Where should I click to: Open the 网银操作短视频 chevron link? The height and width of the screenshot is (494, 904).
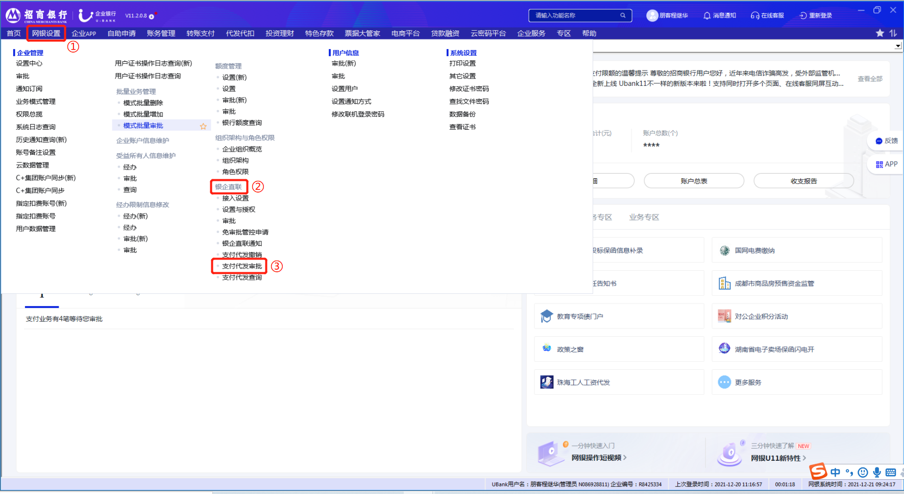(x=625, y=458)
